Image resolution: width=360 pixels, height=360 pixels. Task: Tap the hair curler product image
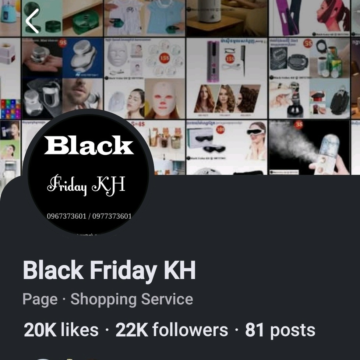(x=227, y=78)
